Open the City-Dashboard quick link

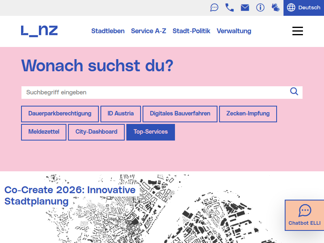96,132
